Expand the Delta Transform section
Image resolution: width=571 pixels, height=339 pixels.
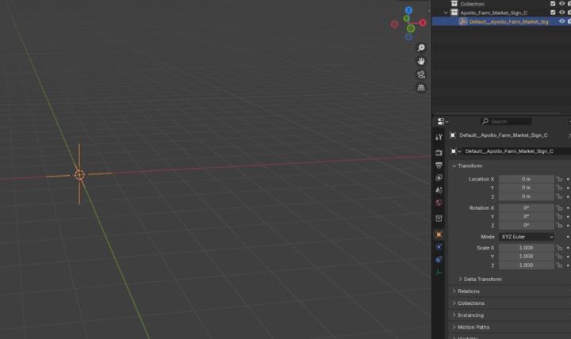[482, 279]
